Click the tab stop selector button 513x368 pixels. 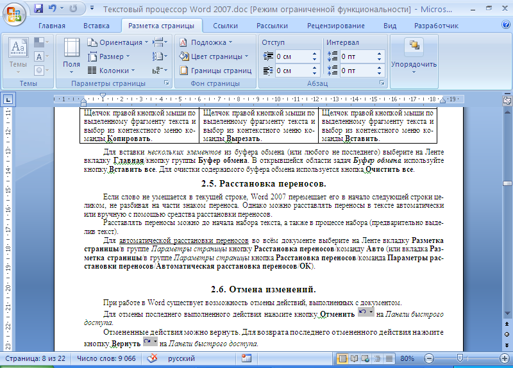point(8,99)
